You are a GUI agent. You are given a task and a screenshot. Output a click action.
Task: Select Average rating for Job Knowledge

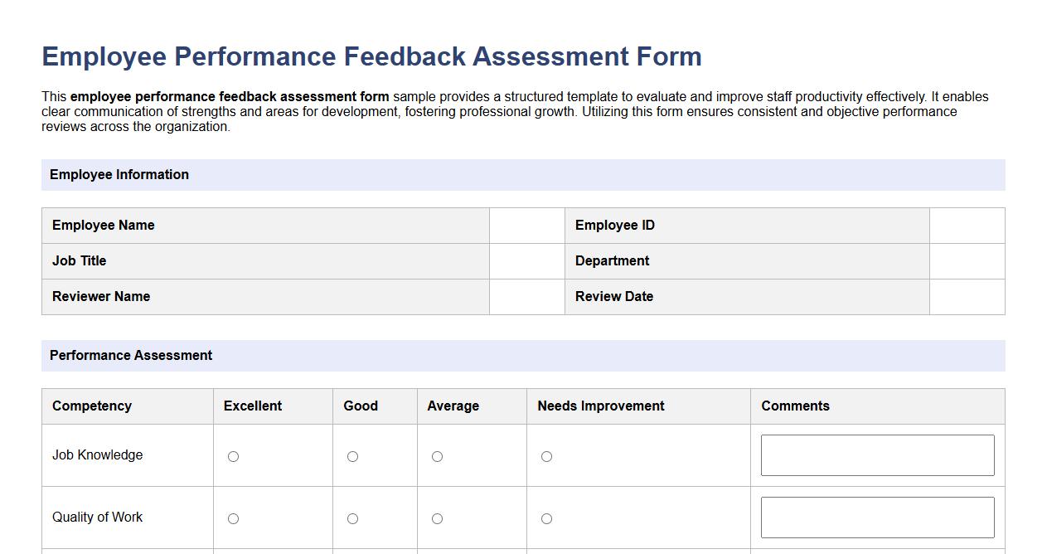coord(437,455)
